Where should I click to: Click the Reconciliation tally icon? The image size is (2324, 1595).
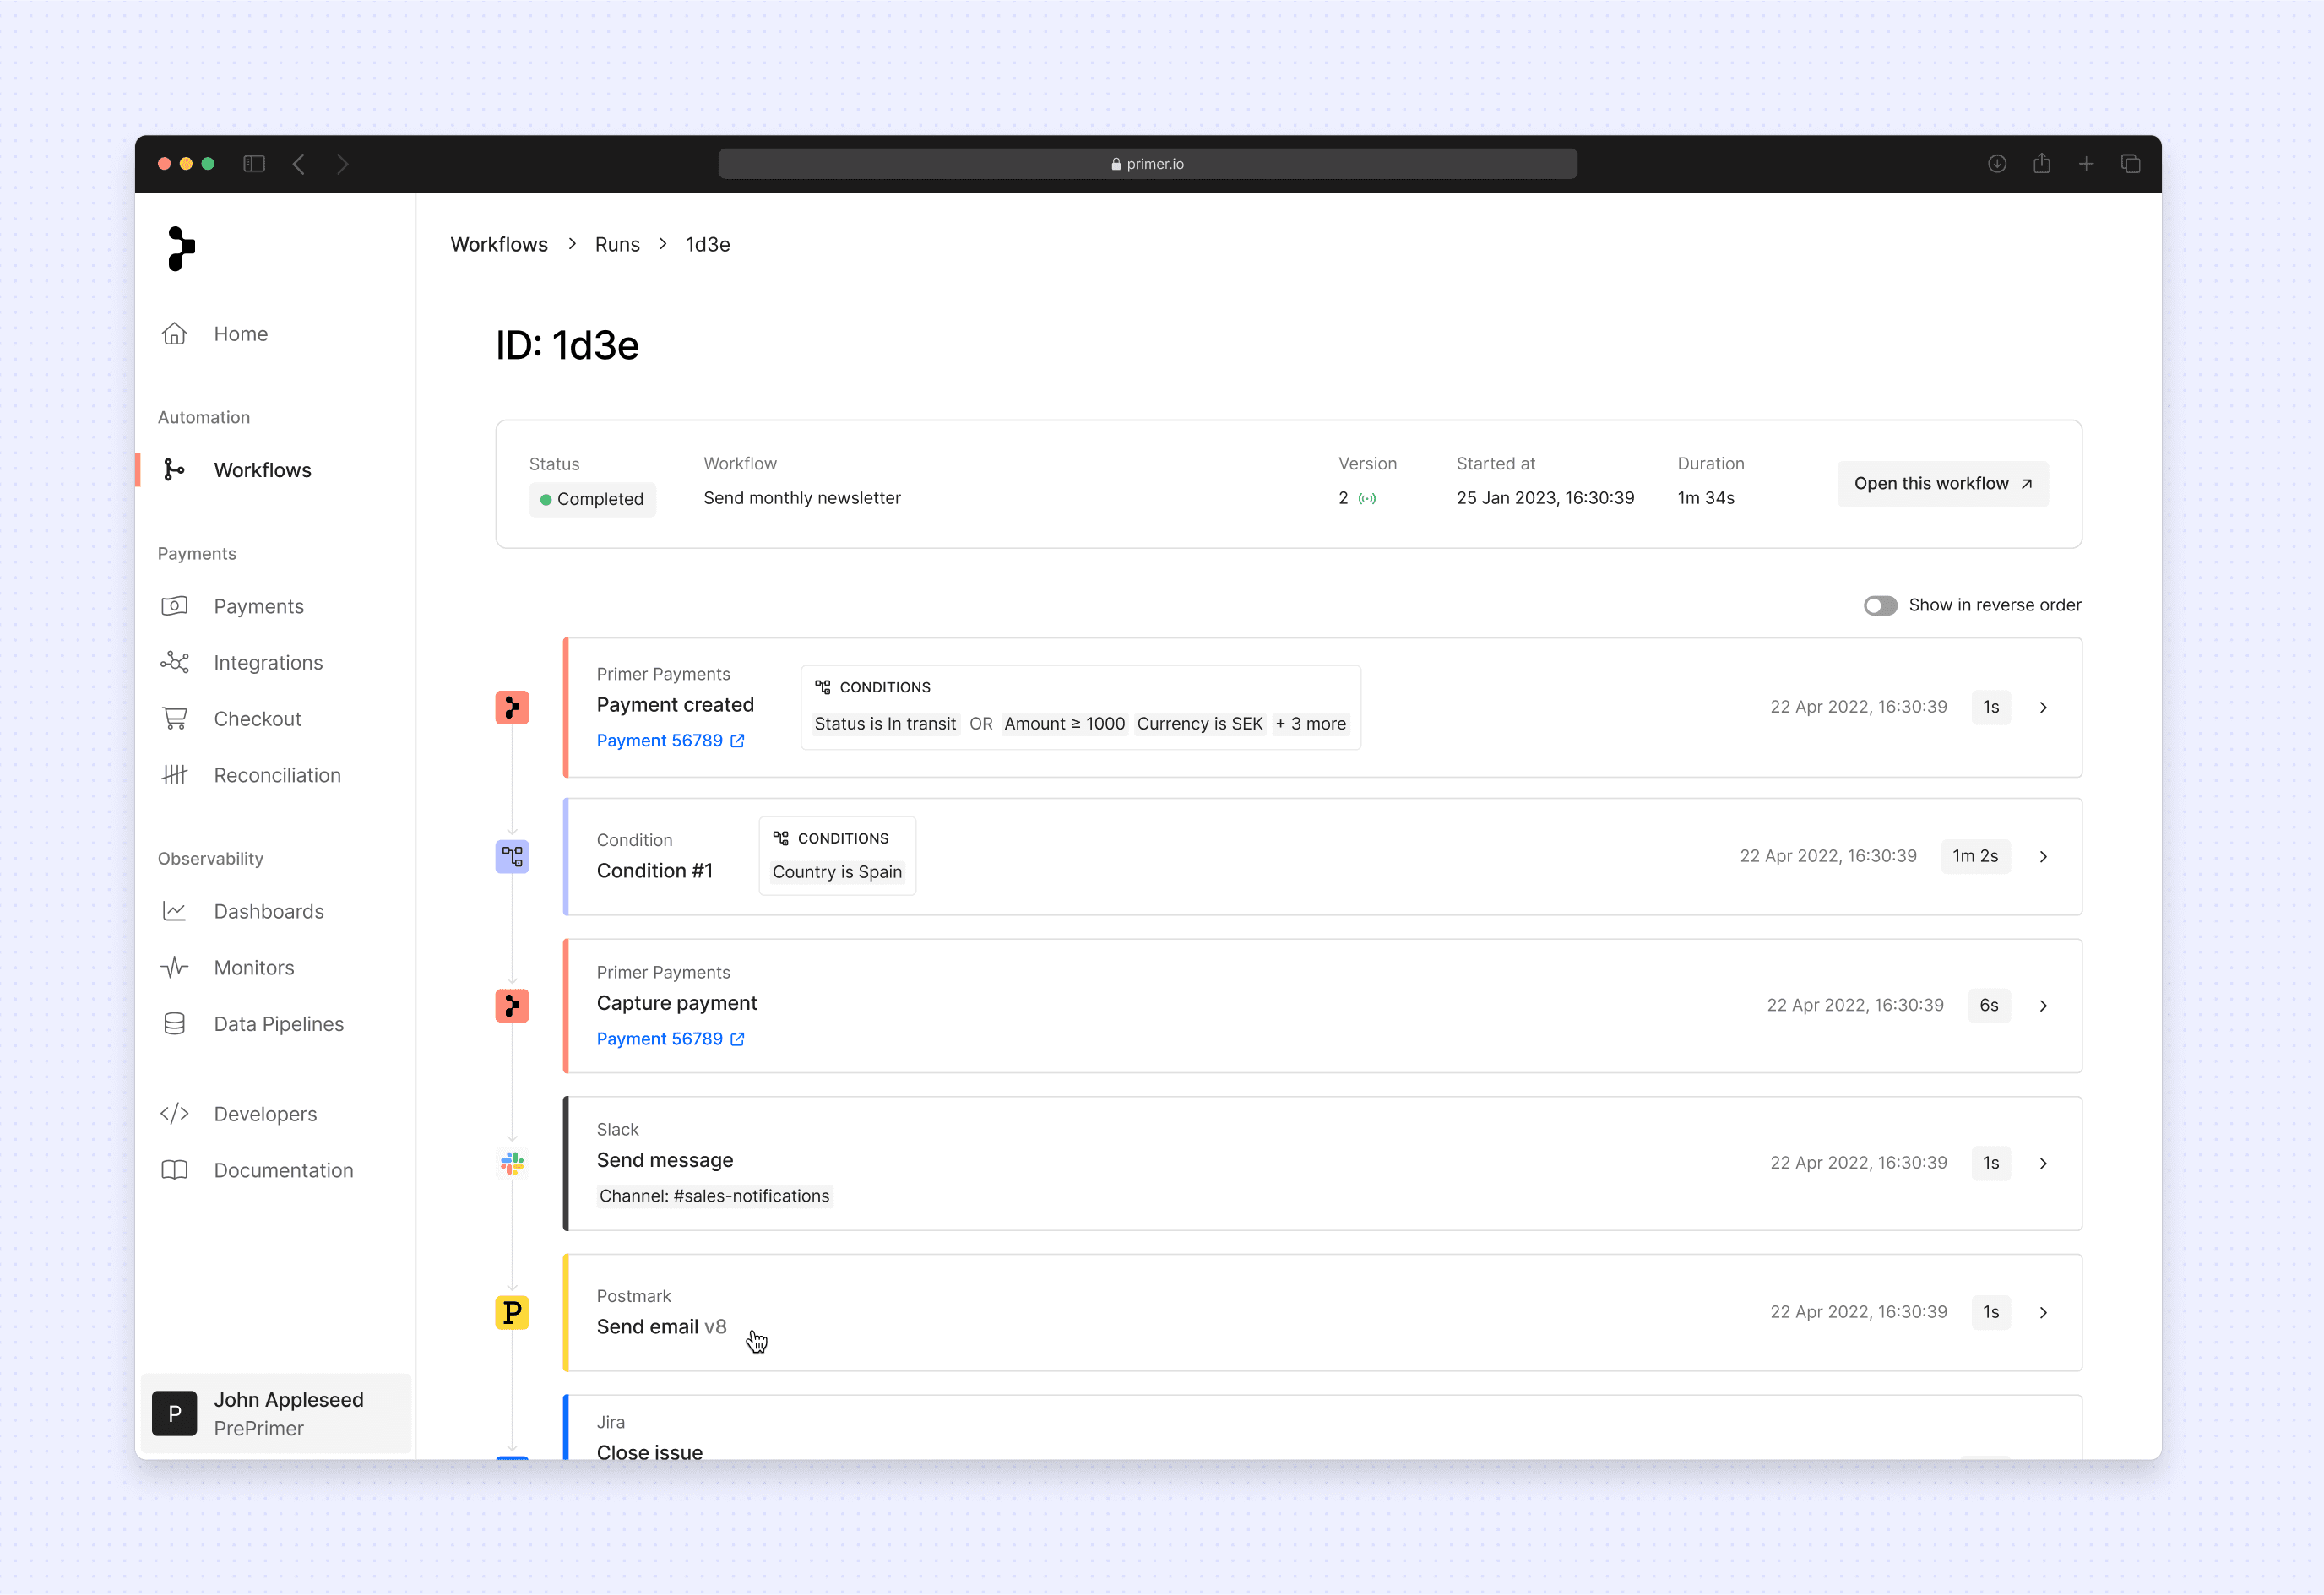(x=174, y=775)
